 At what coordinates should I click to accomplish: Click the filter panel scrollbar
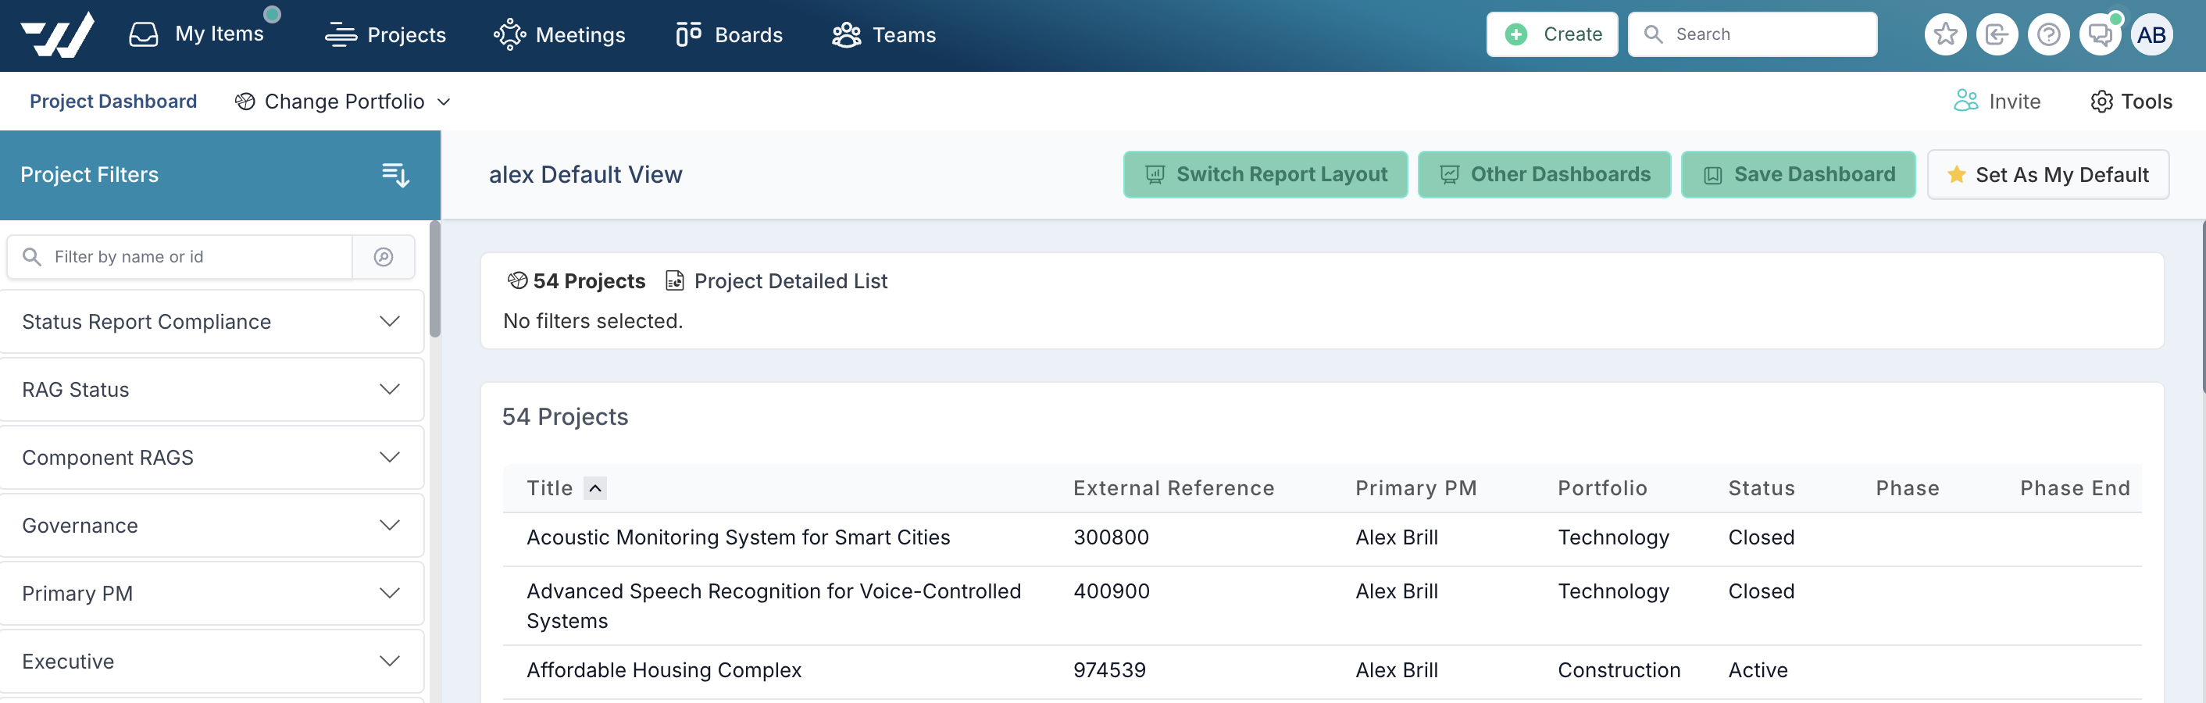435,280
